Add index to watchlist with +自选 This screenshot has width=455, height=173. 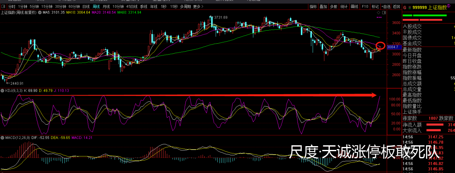385,7
